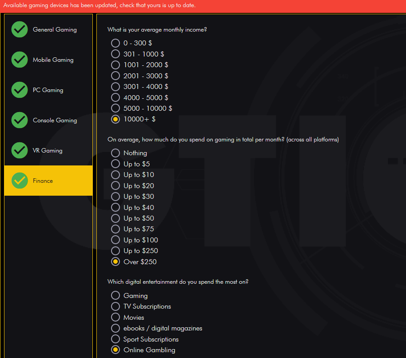Choose the 10000+ $ income option
Screen dimensions: 406x358
[115, 119]
